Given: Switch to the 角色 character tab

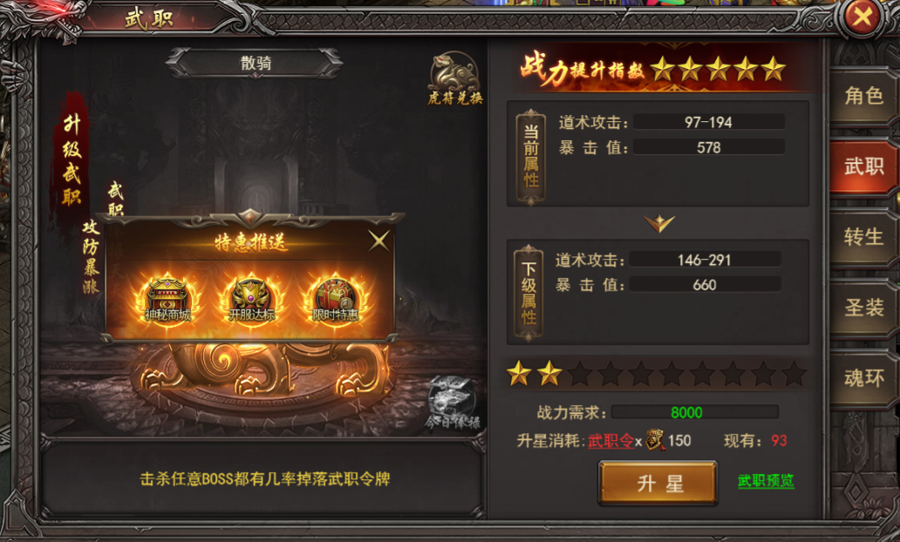Looking at the screenshot, I should click(x=863, y=97).
